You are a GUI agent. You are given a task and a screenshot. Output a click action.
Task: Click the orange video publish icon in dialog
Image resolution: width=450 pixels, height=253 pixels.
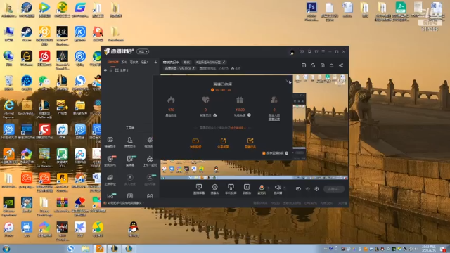195,143
